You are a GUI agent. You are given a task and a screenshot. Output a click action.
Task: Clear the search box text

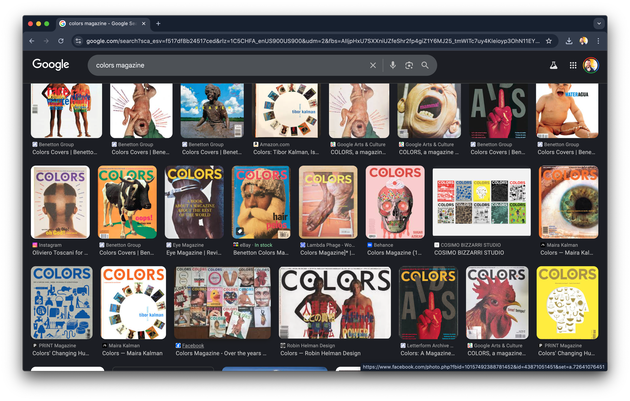coord(373,65)
